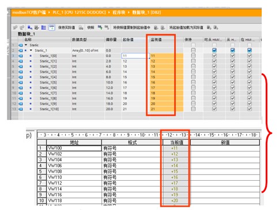The image size is (279, 210).
Task: Click the tag icon of row Static_1[8]
Action: 21,98
